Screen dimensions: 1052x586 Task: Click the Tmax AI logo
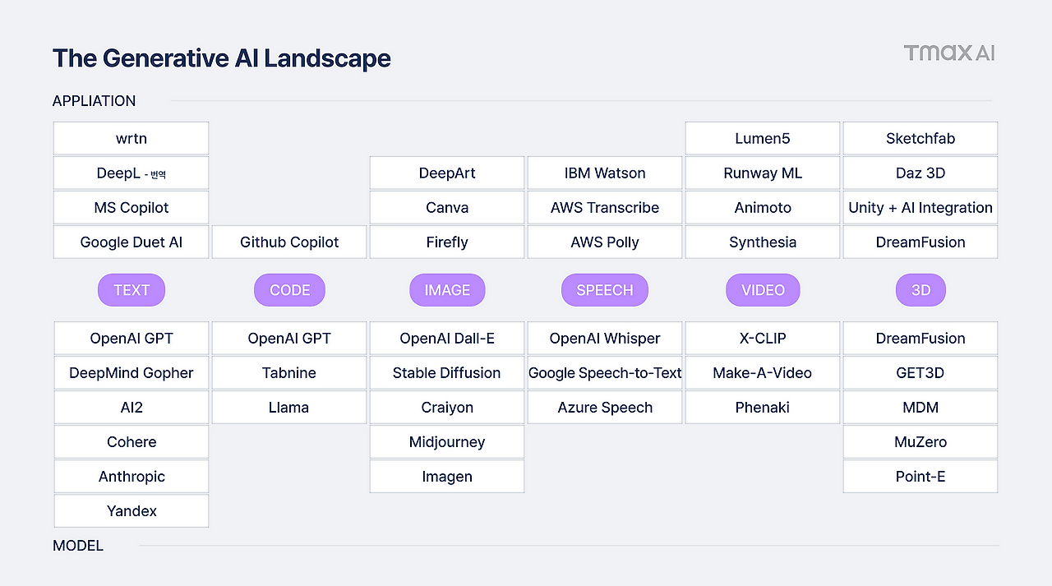(949, 53)
